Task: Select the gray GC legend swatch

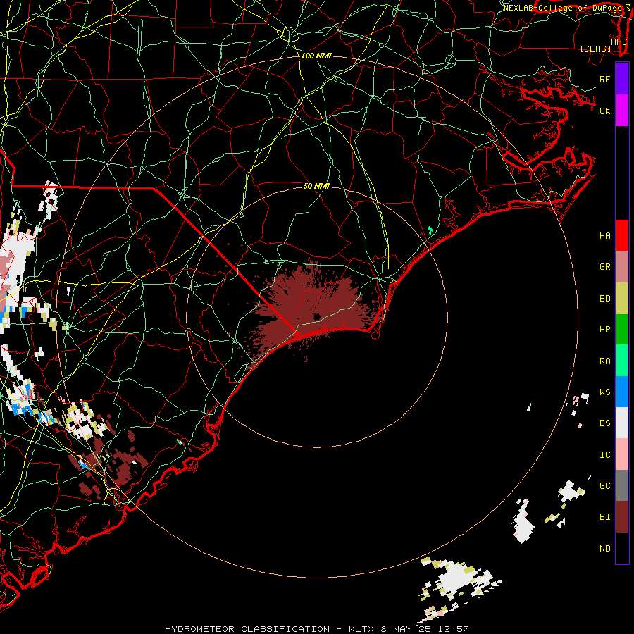Action: coord(622,485)
